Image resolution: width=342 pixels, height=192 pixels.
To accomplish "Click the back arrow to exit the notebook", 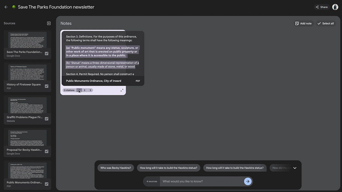I will point(6,7).
